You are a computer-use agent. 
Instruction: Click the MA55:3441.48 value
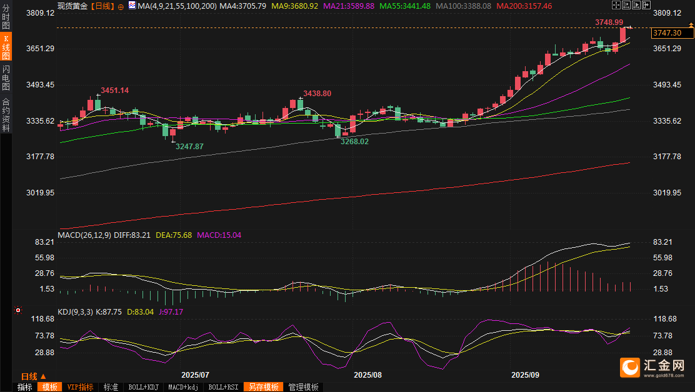point(405,6)
